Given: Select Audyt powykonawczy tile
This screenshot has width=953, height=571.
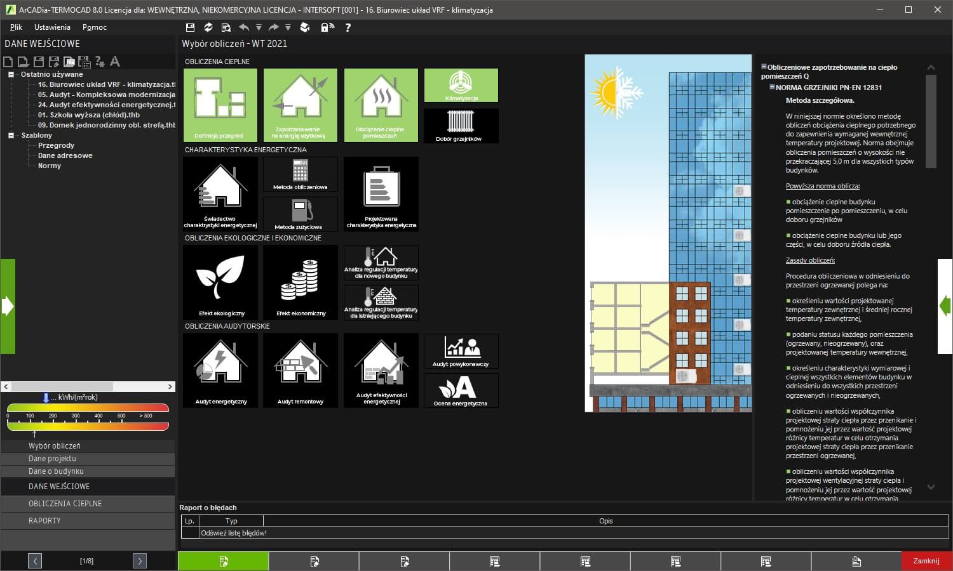Looking at the screenshot, I should coord(461,351).
